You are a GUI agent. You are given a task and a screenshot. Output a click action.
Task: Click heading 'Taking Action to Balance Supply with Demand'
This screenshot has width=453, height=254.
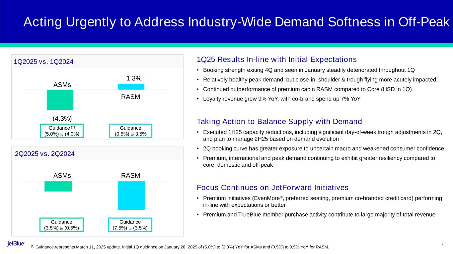(x=279, y=121)
